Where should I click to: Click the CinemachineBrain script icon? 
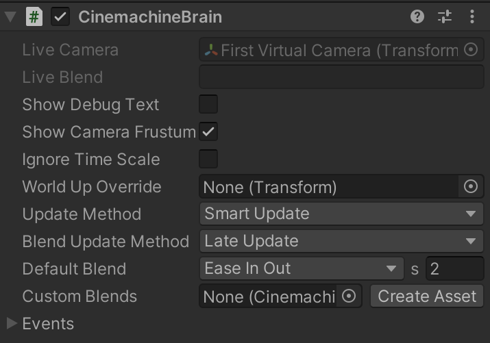(34, 17)
